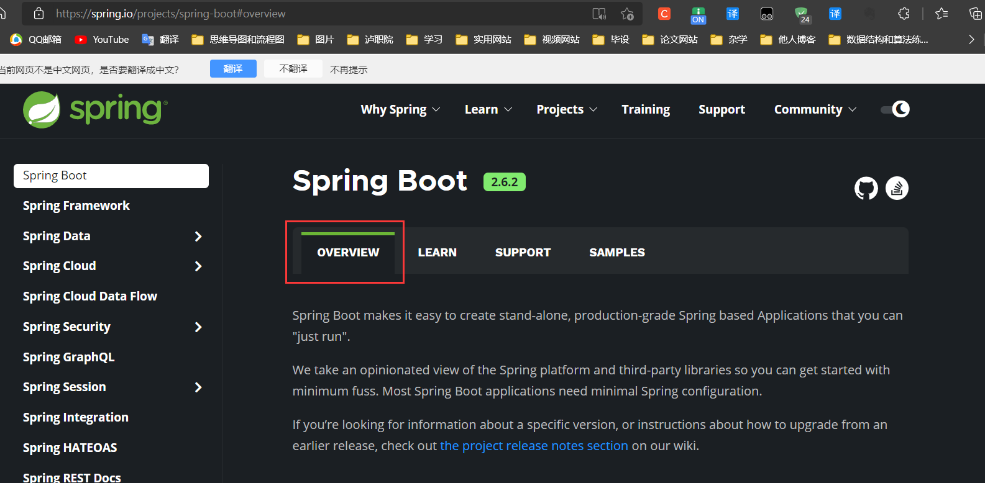Switch to the LEARN tab
The height and width of the screenshot is (483, 985).
click(x=438, y=252)
